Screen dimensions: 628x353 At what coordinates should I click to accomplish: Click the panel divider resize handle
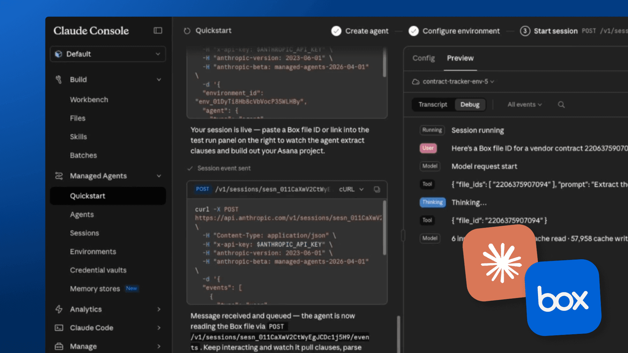(403, 236)
